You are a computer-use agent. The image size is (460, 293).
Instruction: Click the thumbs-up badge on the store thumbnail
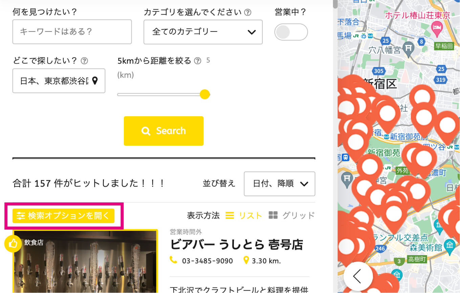(13, 243)
